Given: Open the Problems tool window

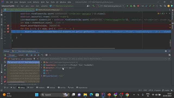Looking at the screenshot, I should pyautogui.click(x=41, y=88).
